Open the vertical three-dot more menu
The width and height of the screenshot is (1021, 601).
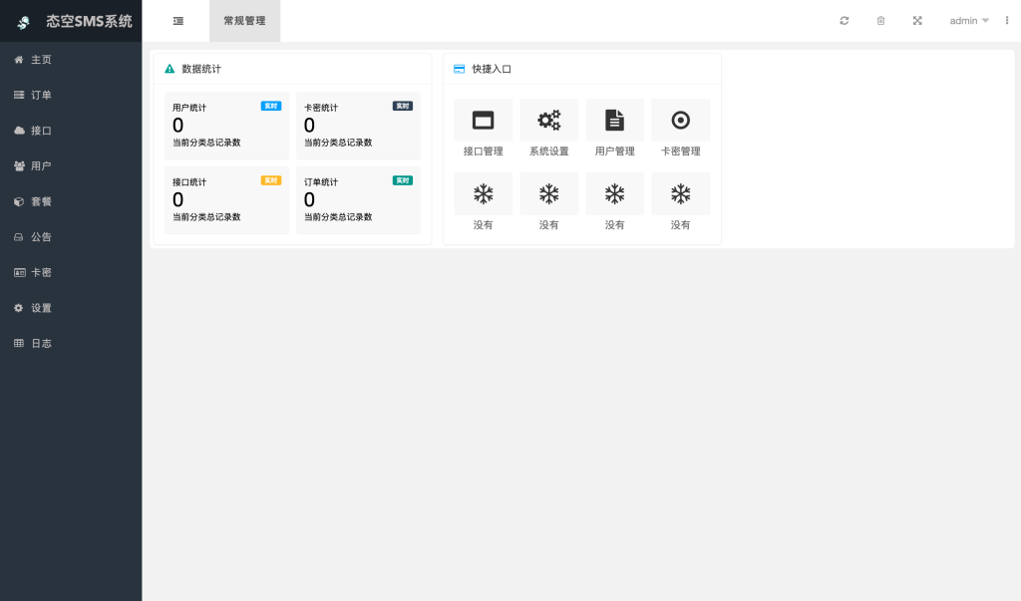tap(1006, 21)
